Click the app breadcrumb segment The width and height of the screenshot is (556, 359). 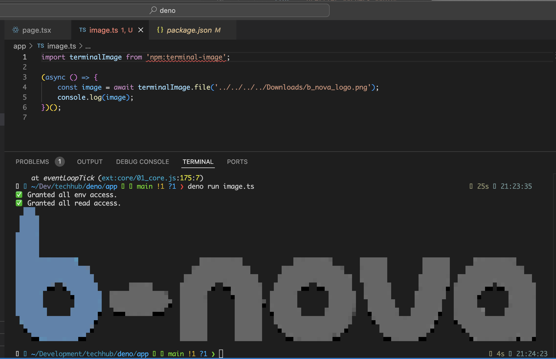coord(20,46)
